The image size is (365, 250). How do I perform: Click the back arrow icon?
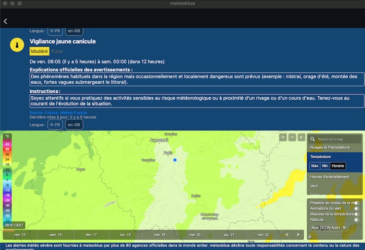click(x=6, y=21)
